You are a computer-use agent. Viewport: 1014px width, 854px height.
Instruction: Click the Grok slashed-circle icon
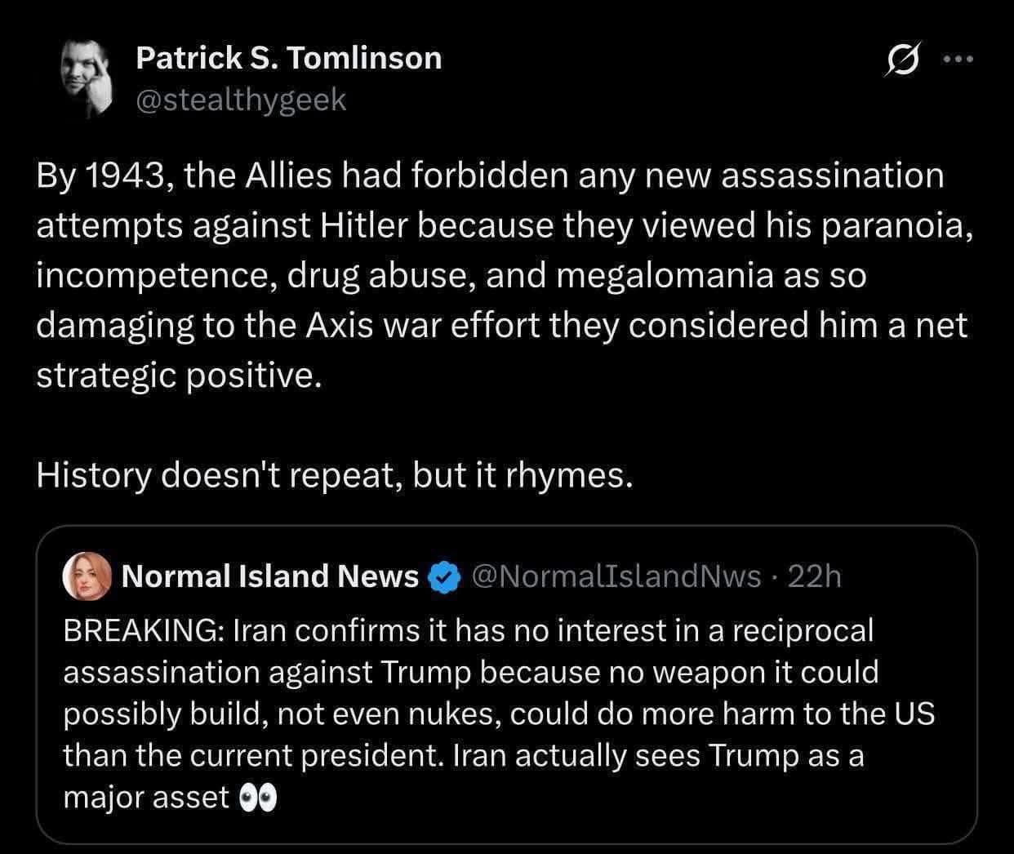pyautogui.click(x=900, y=62)
